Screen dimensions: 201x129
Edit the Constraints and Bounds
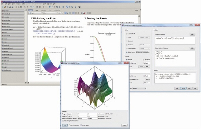click(192, 48)
